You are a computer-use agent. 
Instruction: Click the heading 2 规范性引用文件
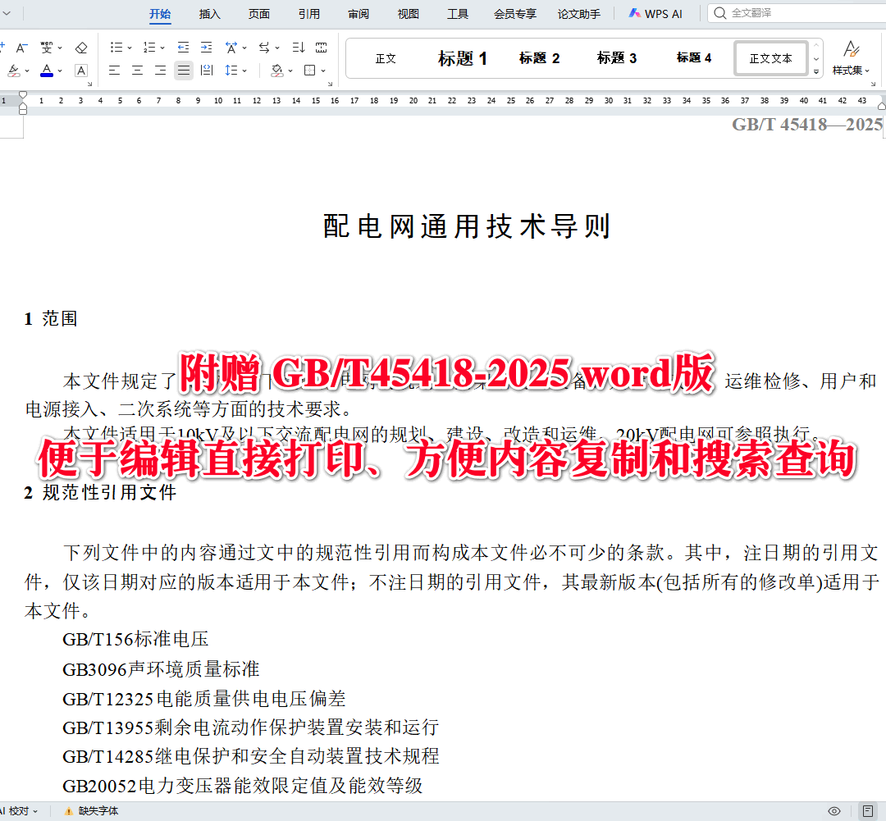101,492
